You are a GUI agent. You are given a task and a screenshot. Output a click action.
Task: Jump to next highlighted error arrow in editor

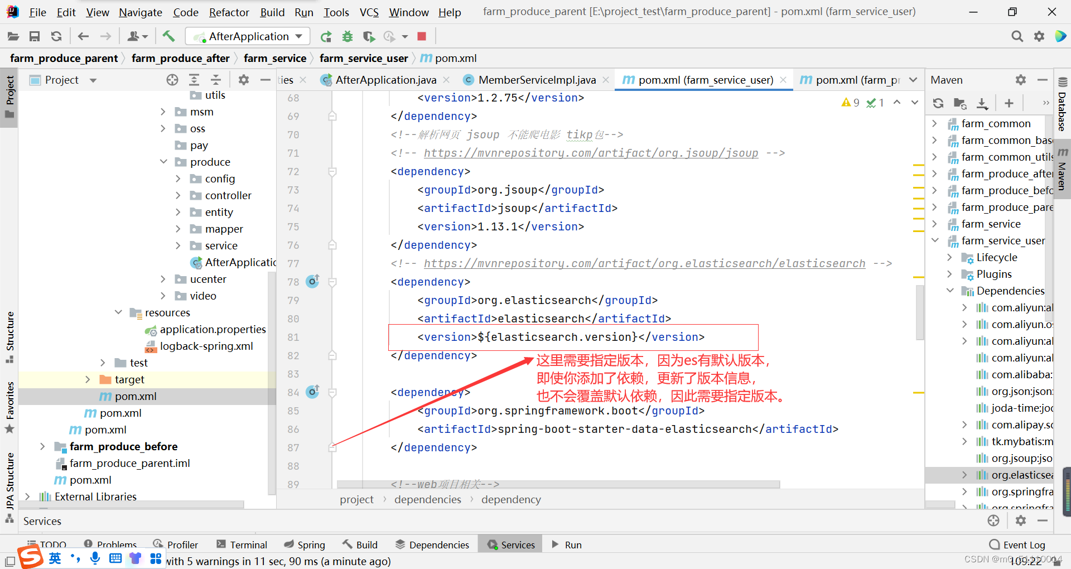coord(915,102)
